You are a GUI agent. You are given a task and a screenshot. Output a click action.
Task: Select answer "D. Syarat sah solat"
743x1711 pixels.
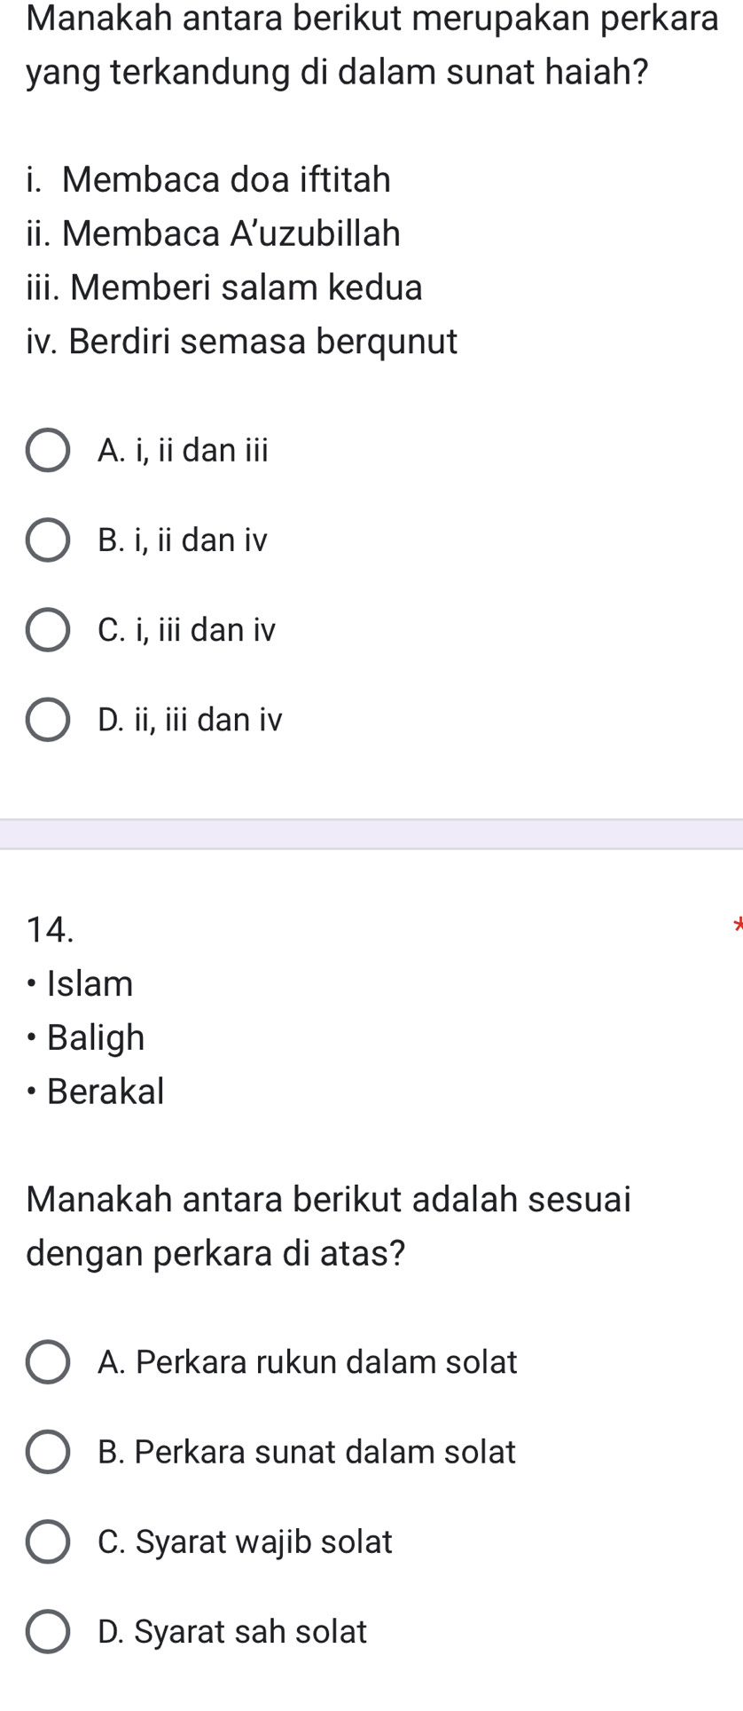click(48, 1632)
